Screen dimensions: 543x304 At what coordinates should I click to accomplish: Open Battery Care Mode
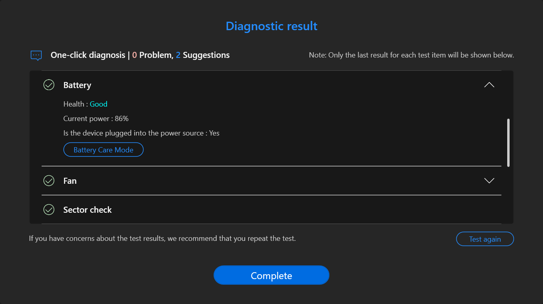click(x=103, y=150)
